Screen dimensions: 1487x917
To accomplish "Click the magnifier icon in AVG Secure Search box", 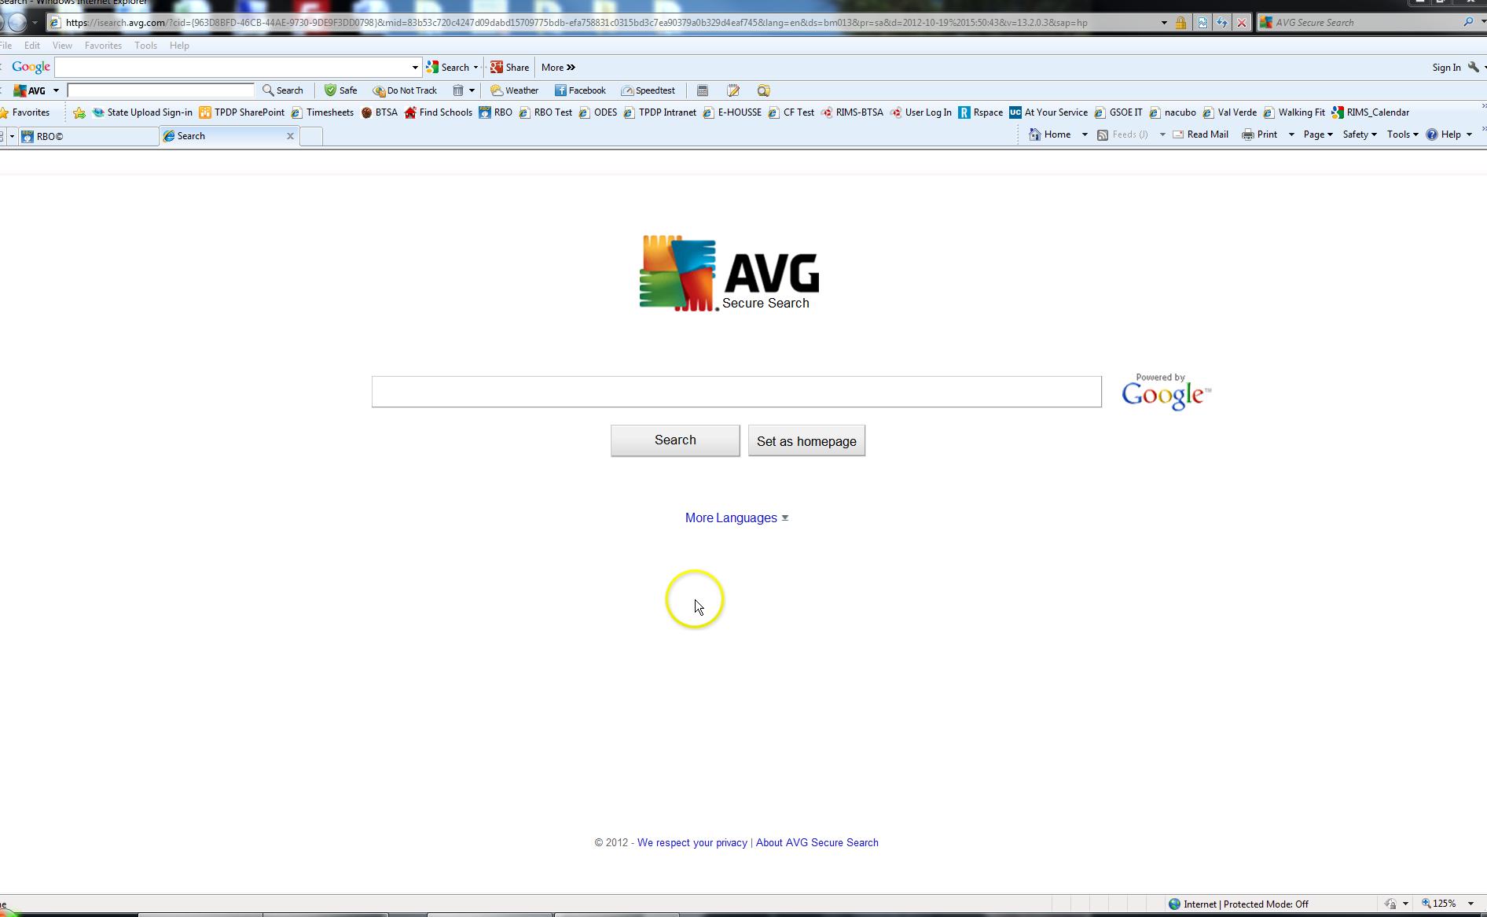I will pos(1468,22).
